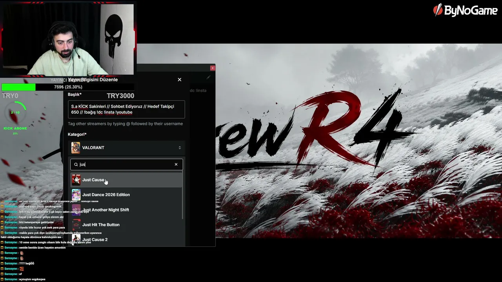Click the "Tag other streamers" hint text
Image resolution: width=502 pixels, height=282 pixels.
(x=125, y=124)
